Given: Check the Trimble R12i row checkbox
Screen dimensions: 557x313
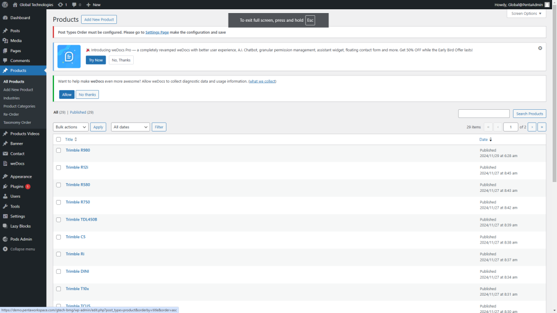Looking at the screenshot, I should (59, 167).
